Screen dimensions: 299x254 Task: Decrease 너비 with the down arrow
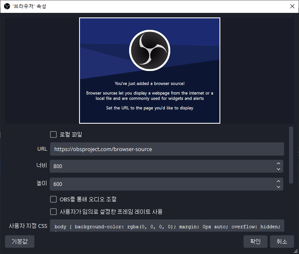tap(278, 169)
